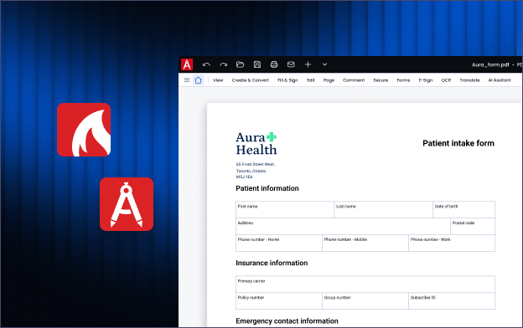Click the plus icon in title toolbar
Screen dimensions: 523x328
point(308,64)
